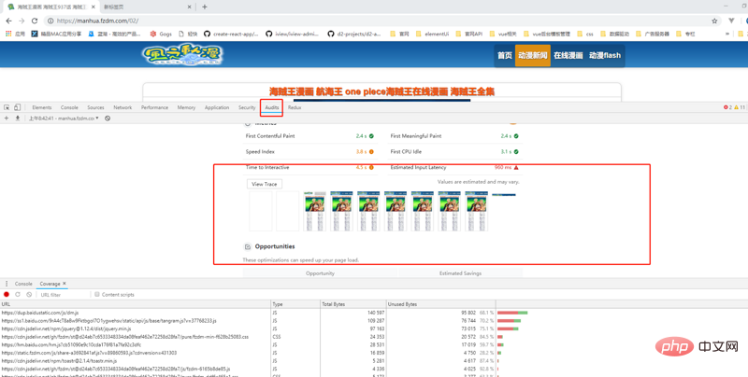
Task: Switch to the Network tab
Action: click(122, 107)
